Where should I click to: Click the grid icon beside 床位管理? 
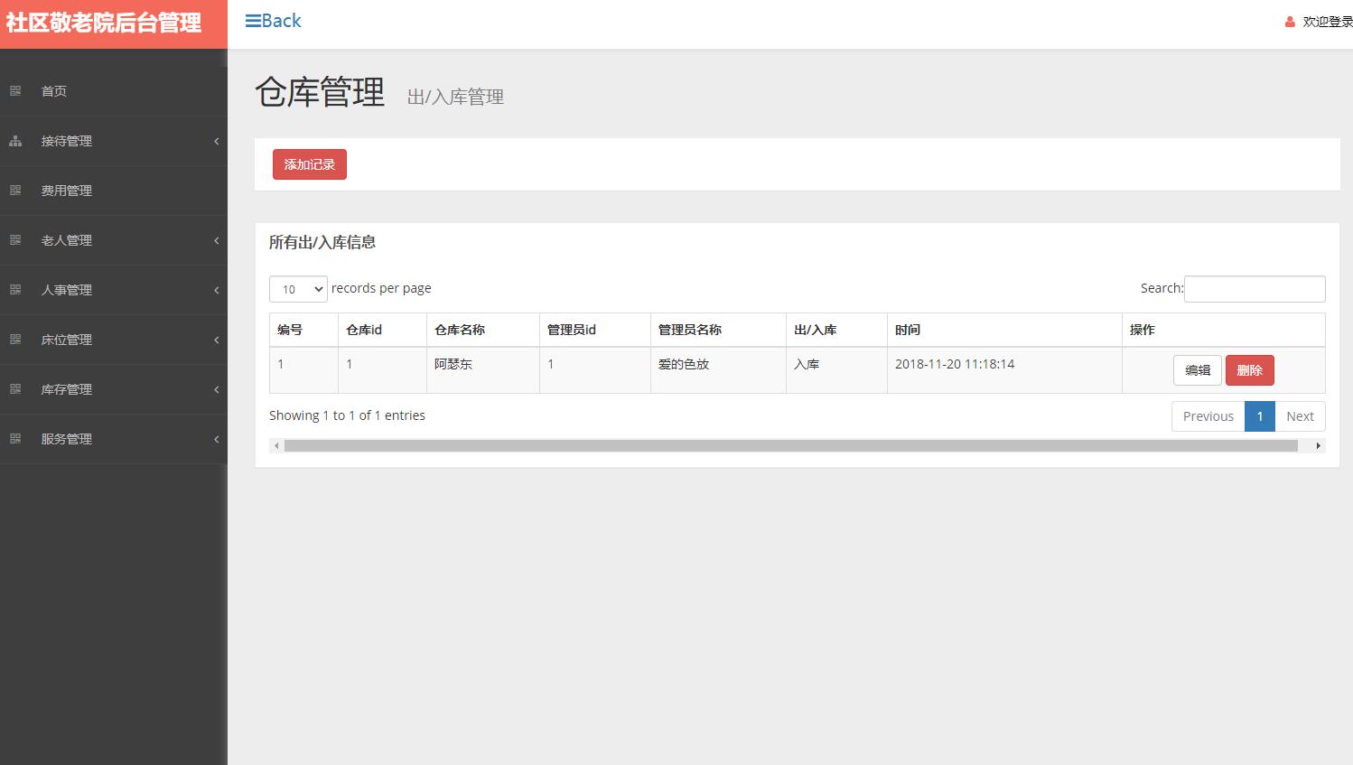(x=14, y=340)
